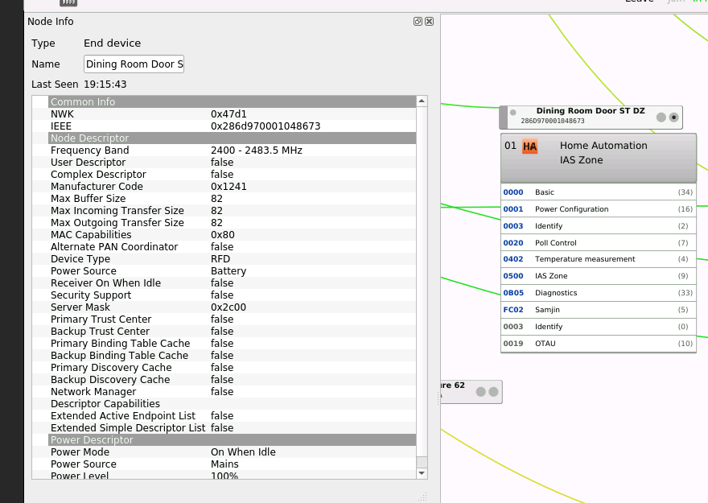Open the blue 0003 Identify server cluster
The height and width of the screenshot is (503, 708).
tap(599, 226)
